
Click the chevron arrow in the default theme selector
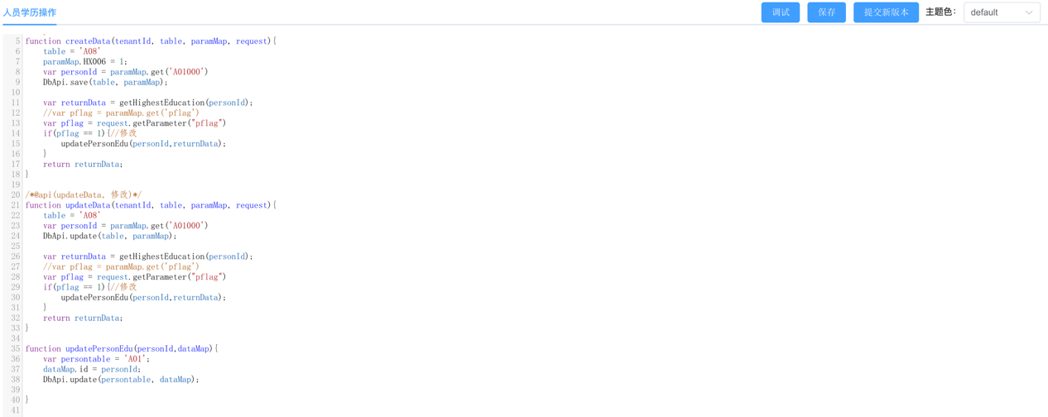point(1029,12)
